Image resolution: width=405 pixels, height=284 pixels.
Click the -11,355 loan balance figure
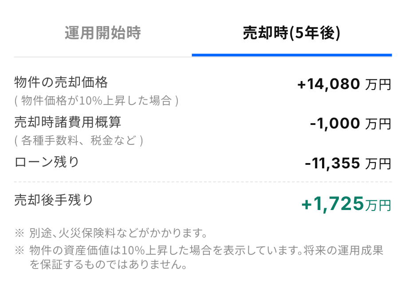coord(332,163)
